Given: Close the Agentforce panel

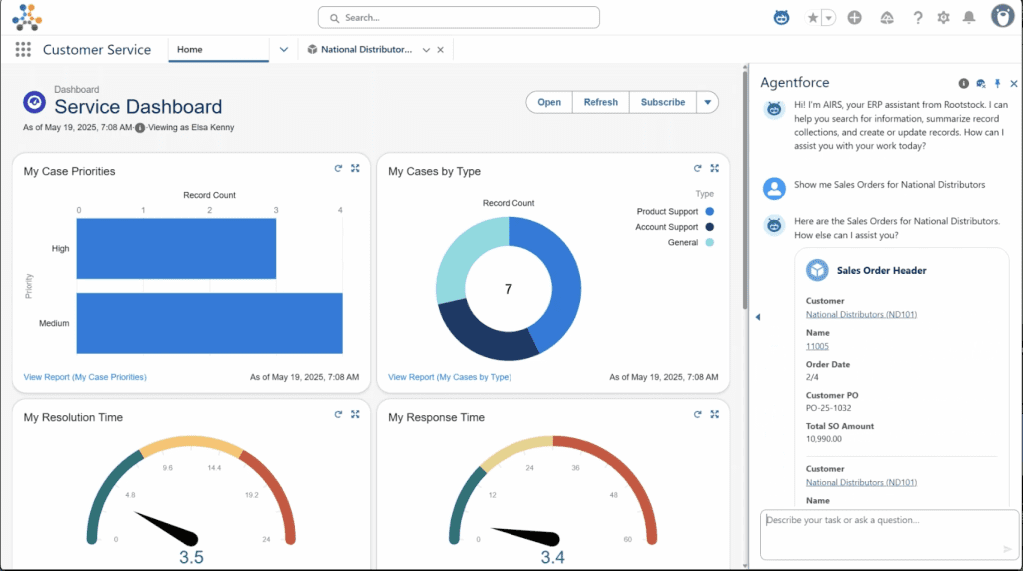Looking at the screenshot, I should [x=1013, y=84].
